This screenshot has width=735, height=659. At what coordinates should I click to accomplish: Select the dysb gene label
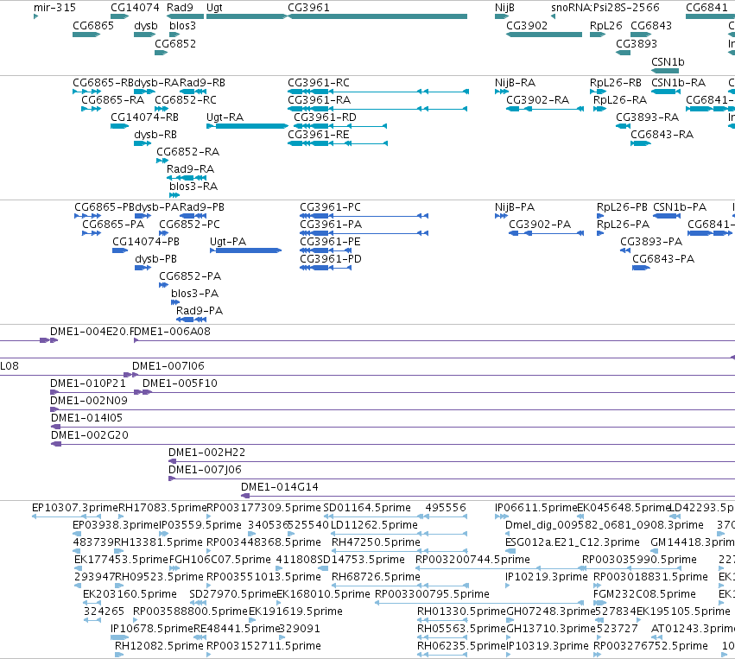pyautogui.click(x=146, y=25)
